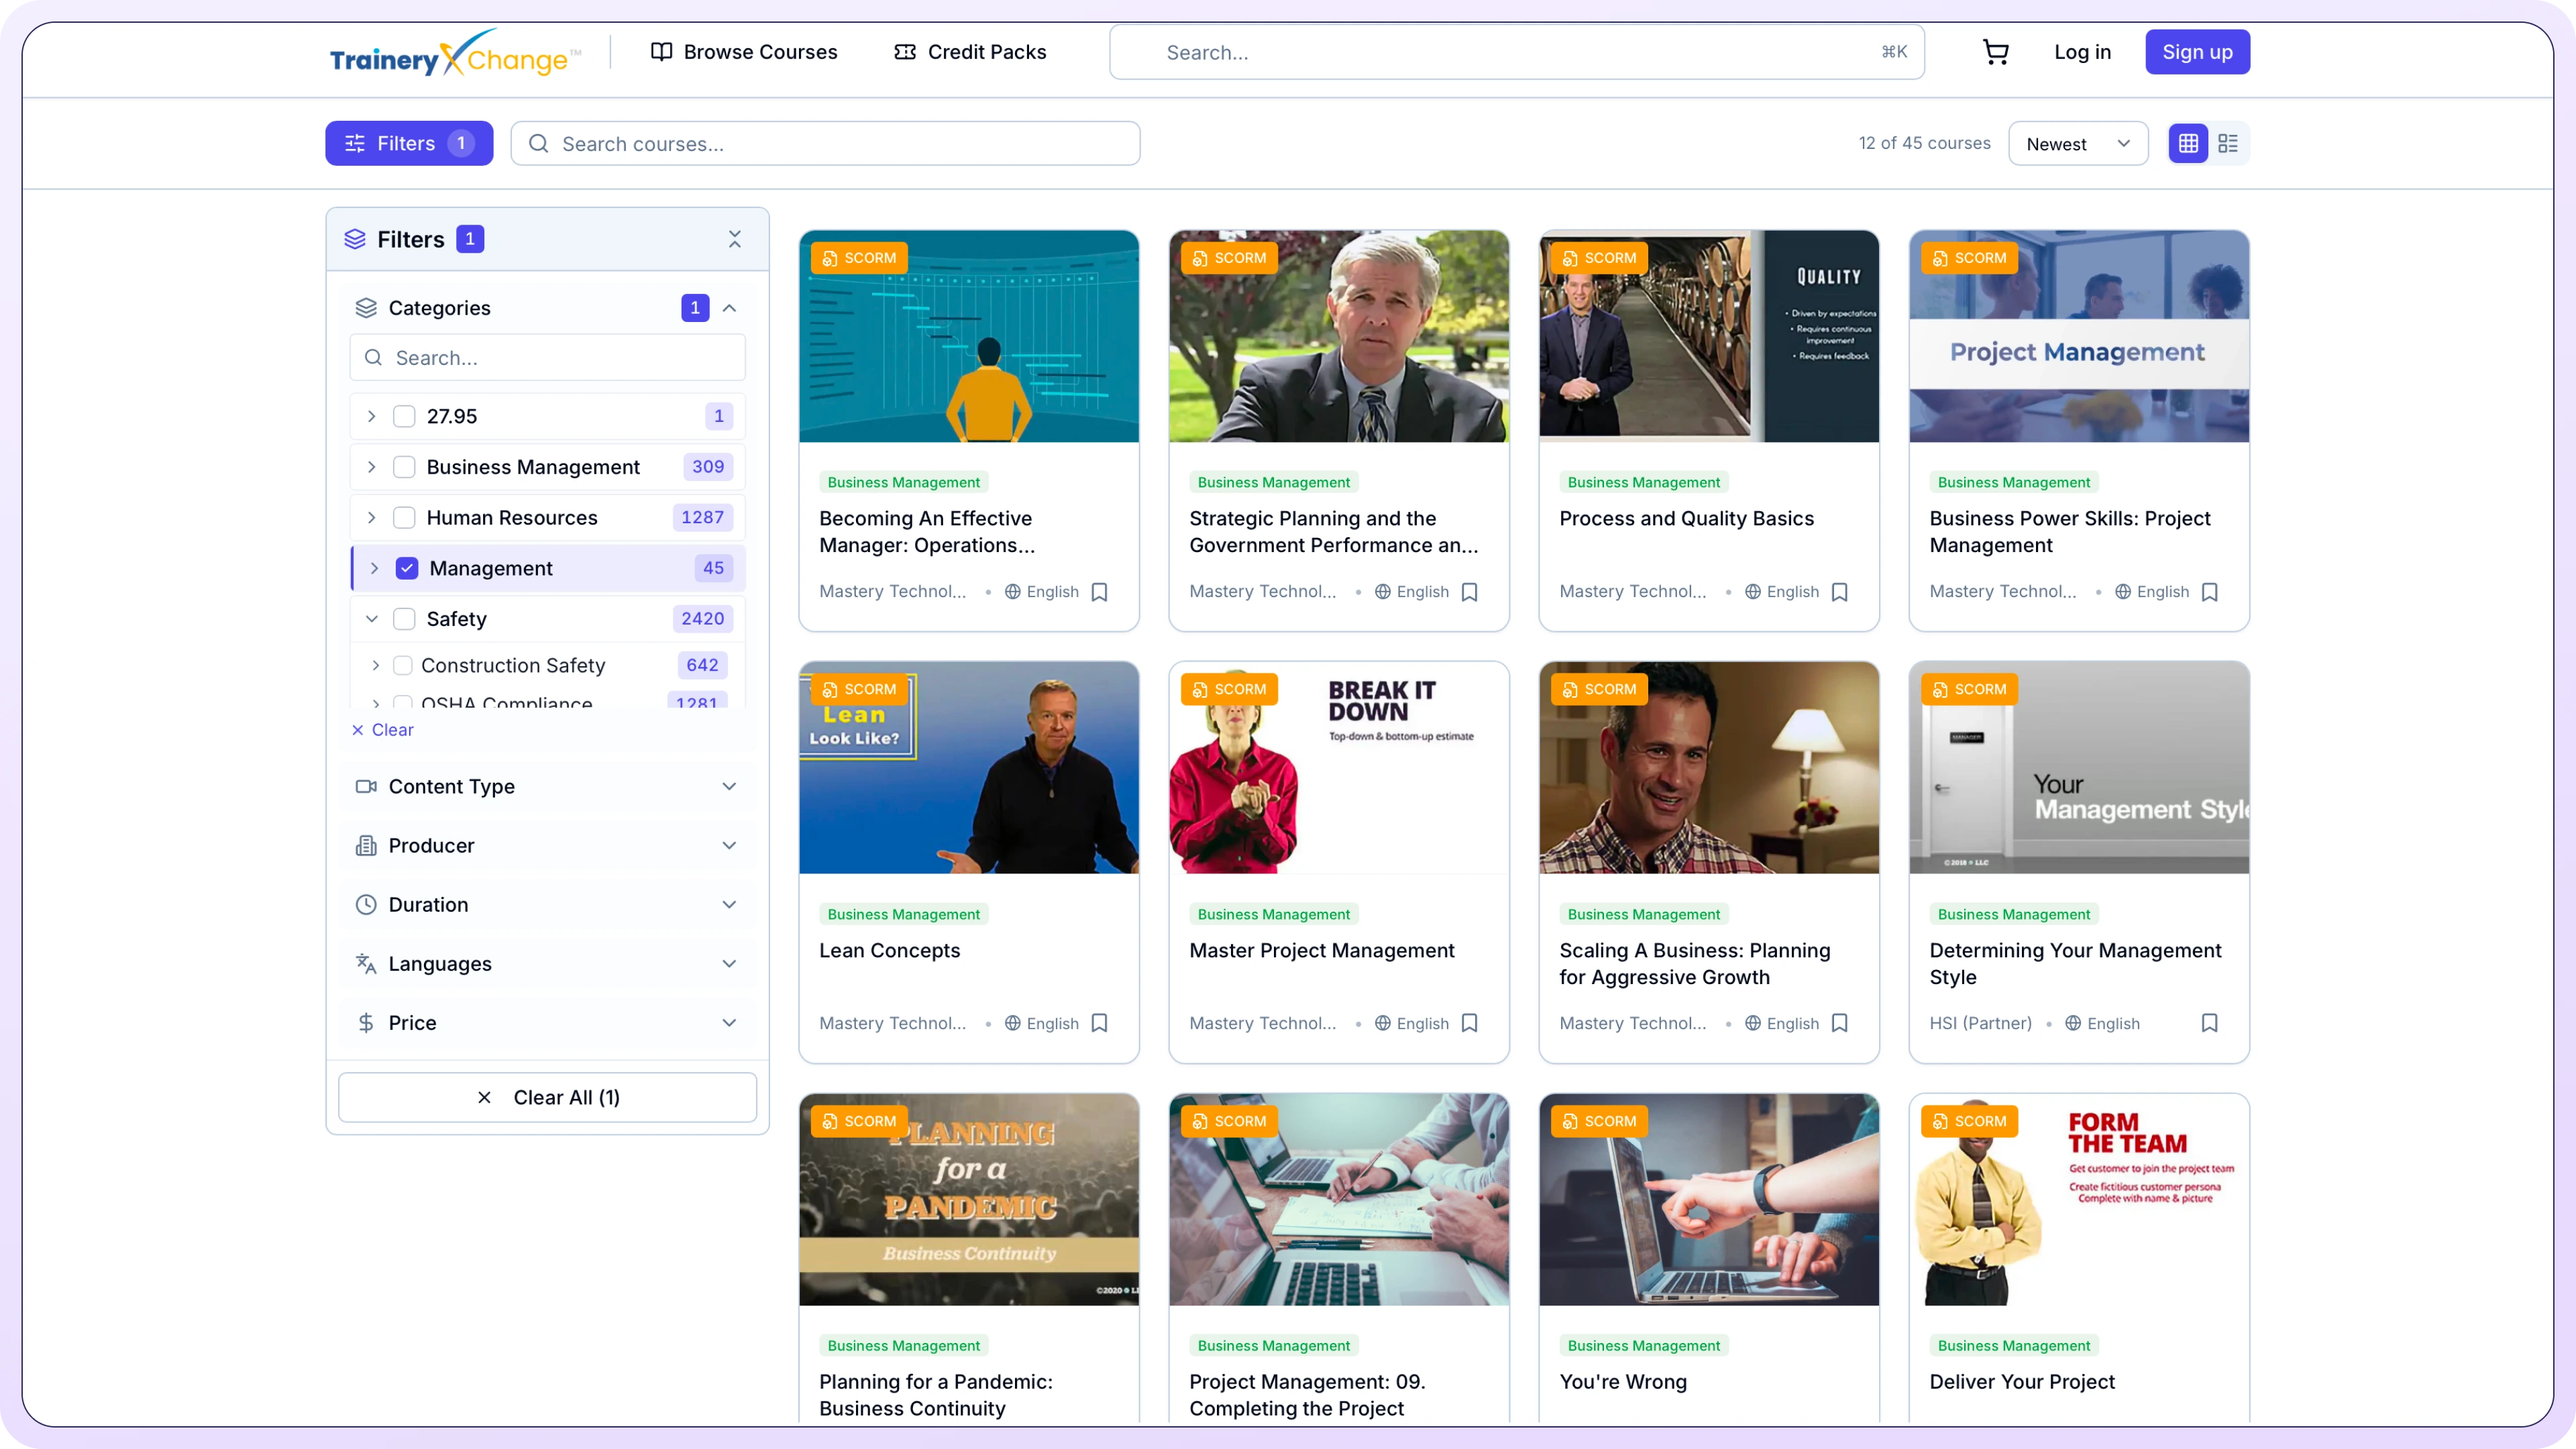Check the Business Management category checkbox
The image size is (2576, 1449).
tap(404, 467)
